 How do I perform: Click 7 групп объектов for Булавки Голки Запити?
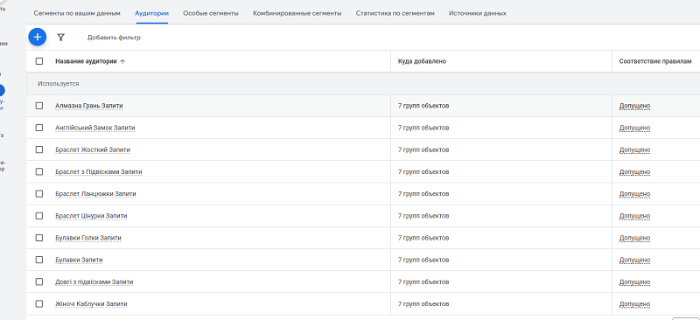point(423,238)
